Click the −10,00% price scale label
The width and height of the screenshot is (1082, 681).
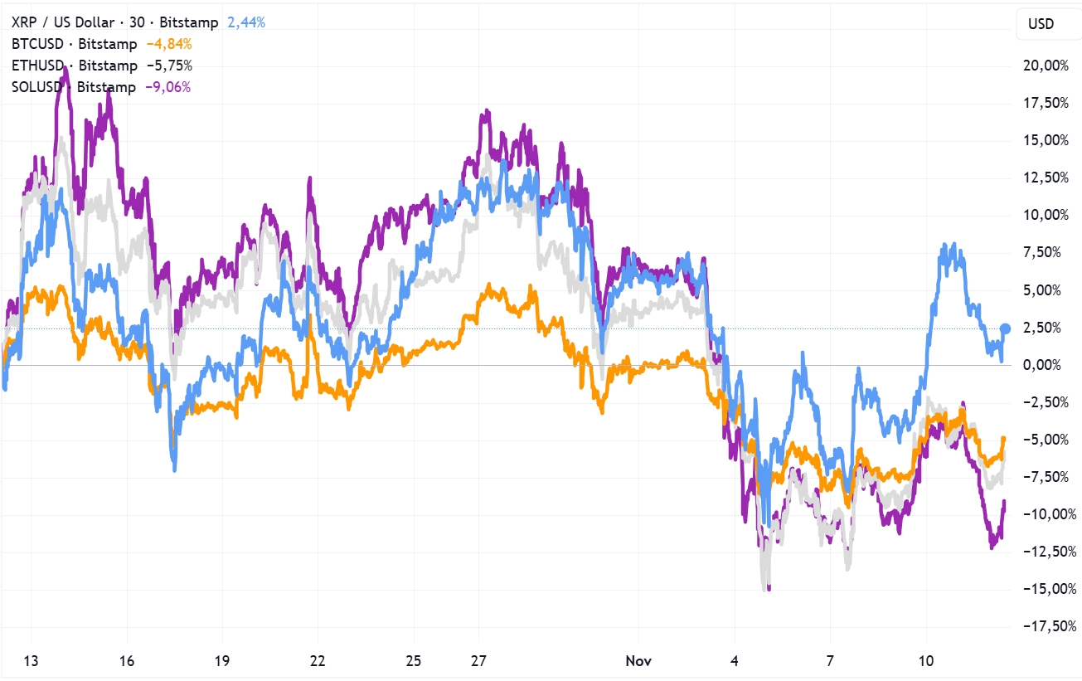1043,514
